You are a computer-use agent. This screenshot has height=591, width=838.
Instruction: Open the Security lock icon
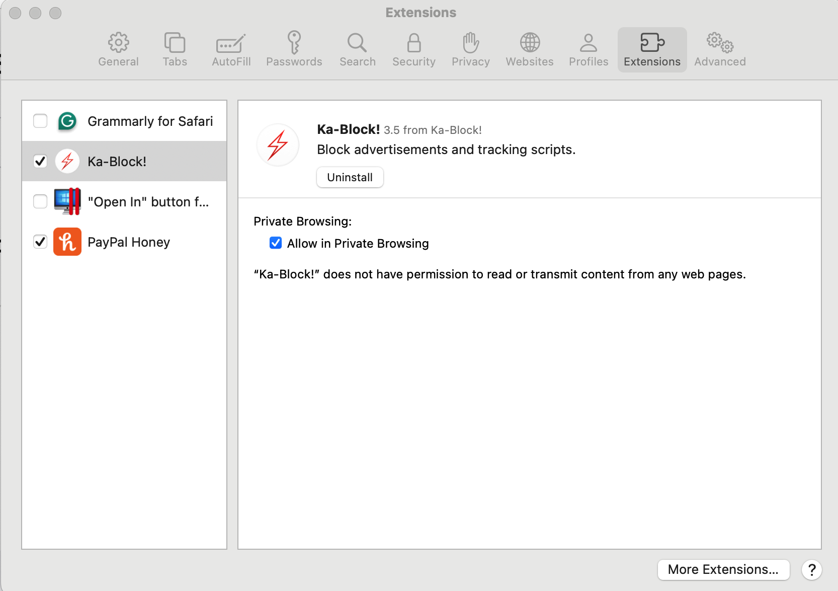(x=414, y=43)
